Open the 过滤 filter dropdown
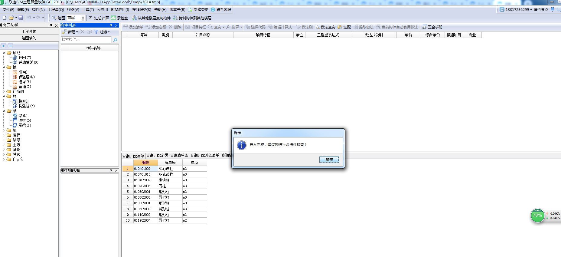This screenshot has height=257, width=561. point(102,32)
